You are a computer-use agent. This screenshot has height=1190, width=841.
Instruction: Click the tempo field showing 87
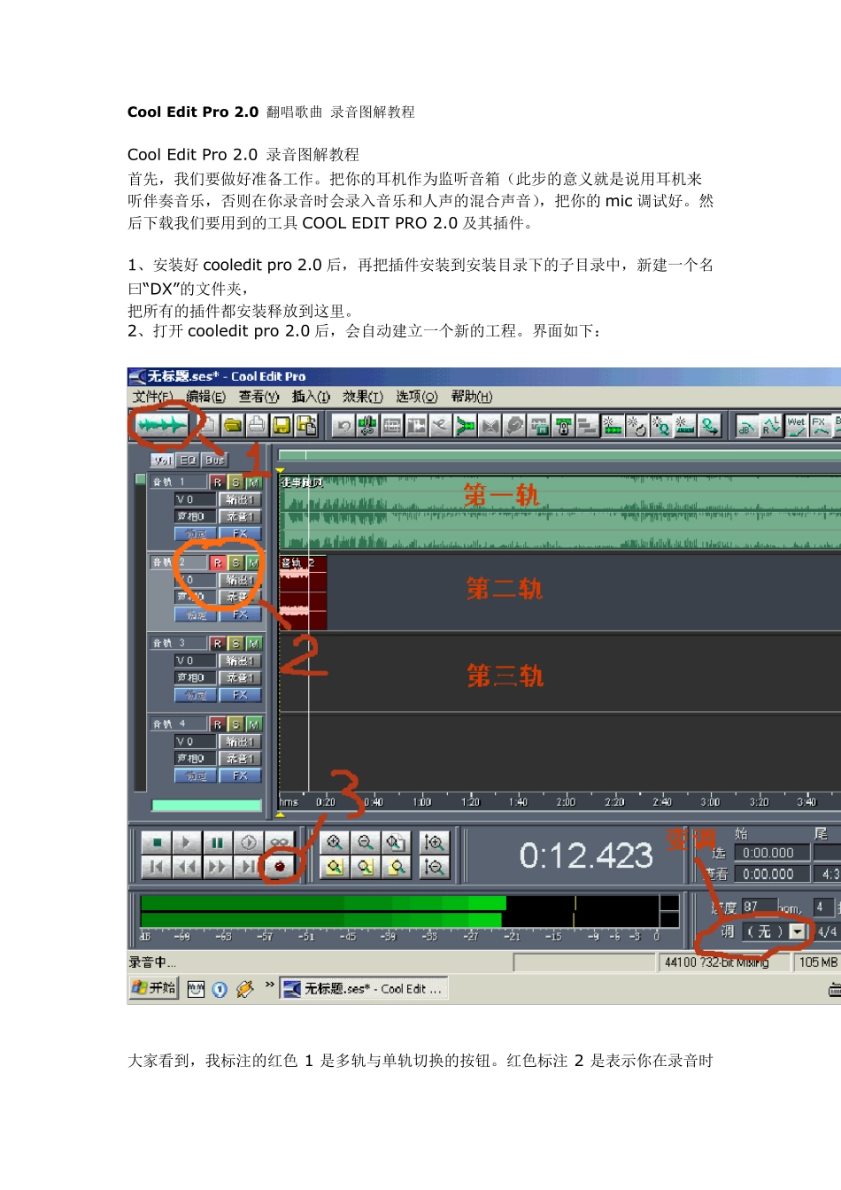pos(759,908)
